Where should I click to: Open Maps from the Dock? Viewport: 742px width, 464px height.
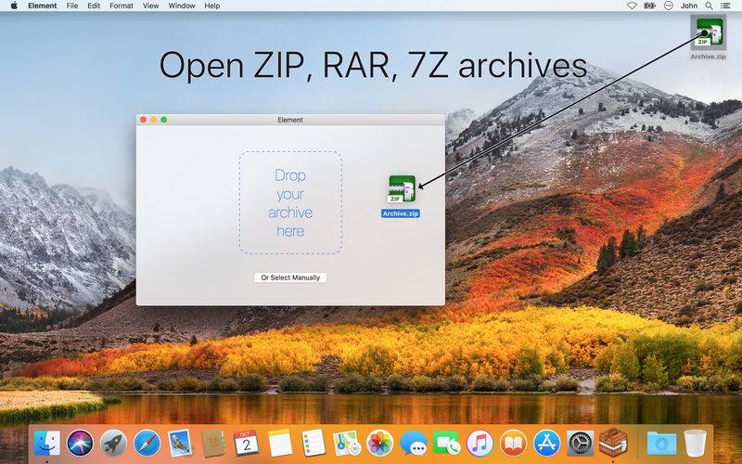tap(347, 444)
